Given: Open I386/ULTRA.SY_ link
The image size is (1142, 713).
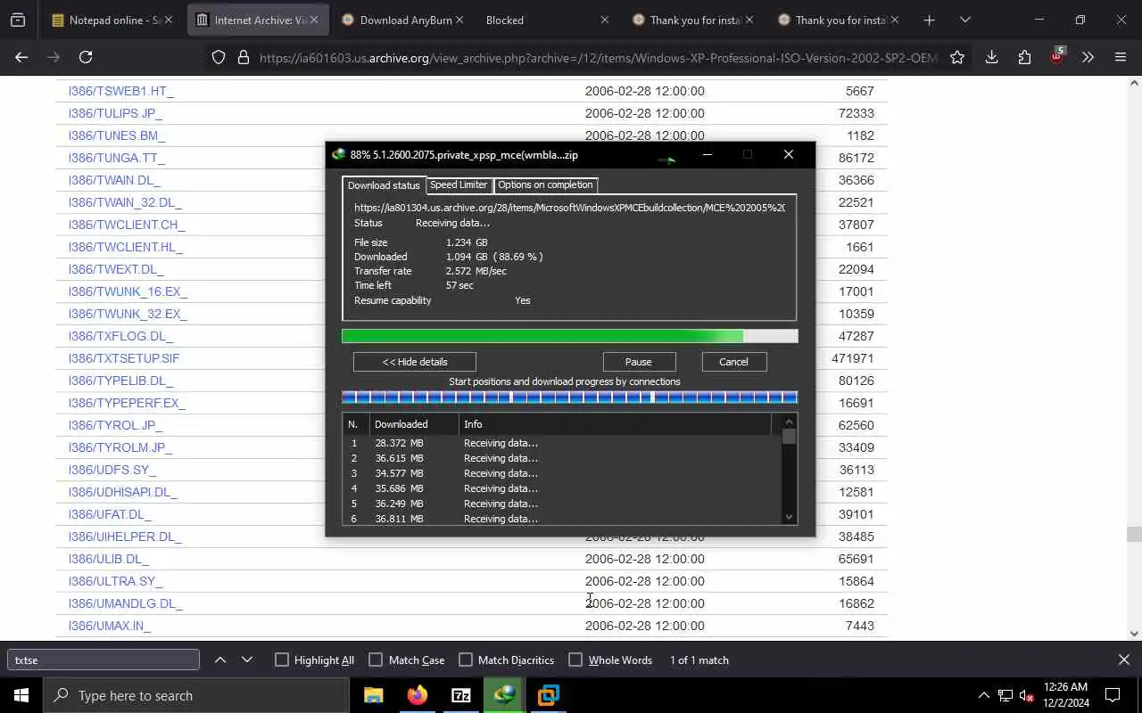Looking at the screenshot, I should click(x=116, y=581).
